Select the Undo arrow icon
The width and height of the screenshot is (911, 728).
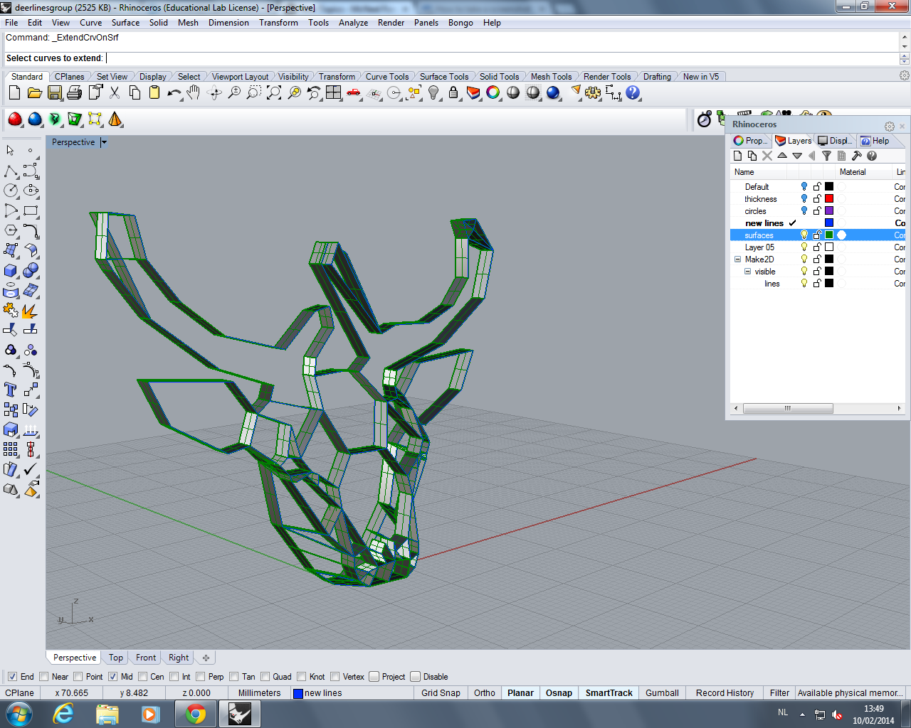174,93
